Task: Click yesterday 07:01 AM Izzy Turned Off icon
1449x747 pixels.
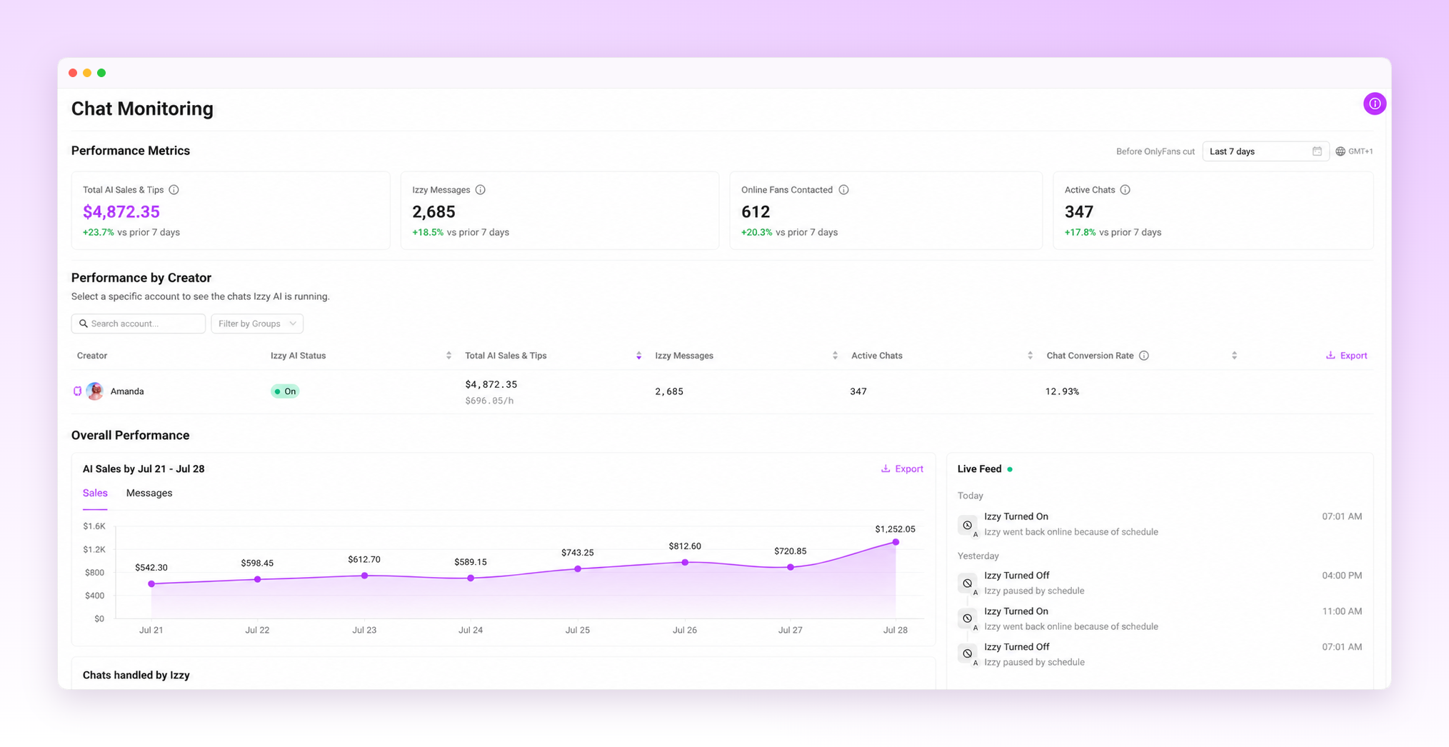Action: [968, 653]
